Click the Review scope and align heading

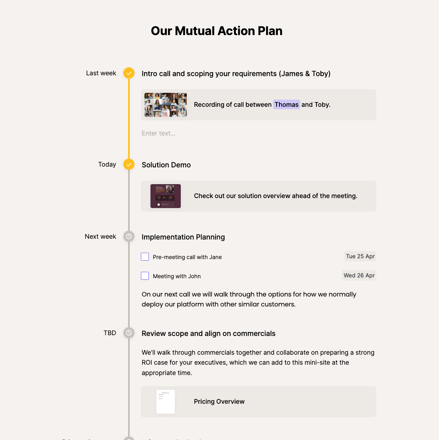pyautogui.click(x=208, y=334)
